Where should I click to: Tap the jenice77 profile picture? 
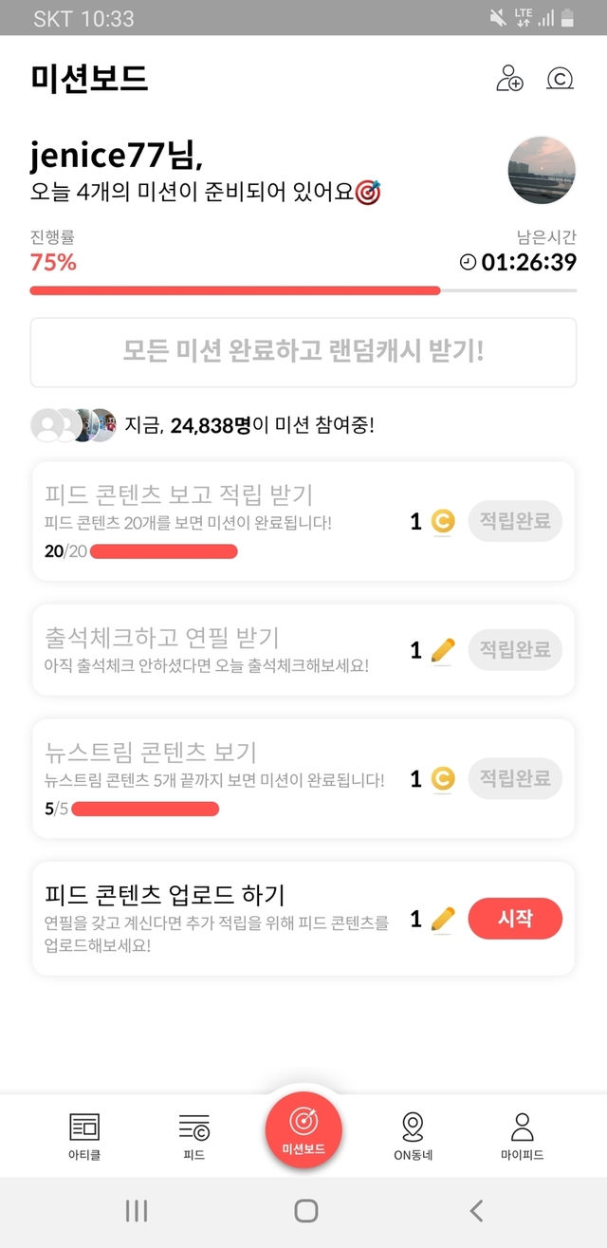click(543, 170)
